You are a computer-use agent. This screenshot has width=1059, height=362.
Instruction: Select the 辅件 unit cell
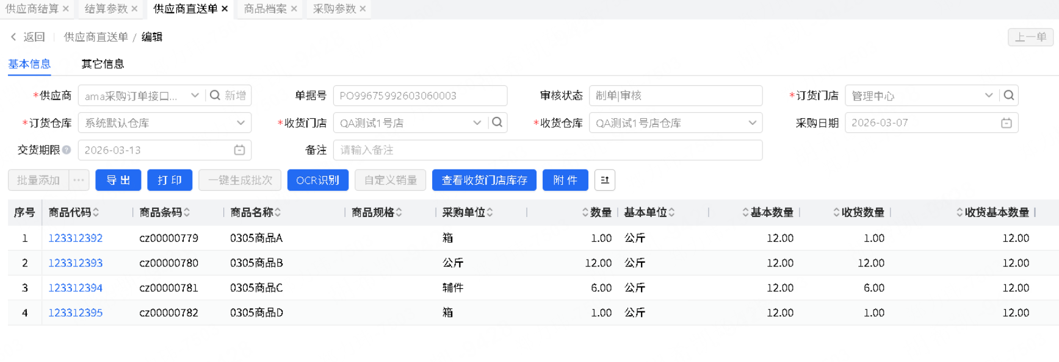453,288
